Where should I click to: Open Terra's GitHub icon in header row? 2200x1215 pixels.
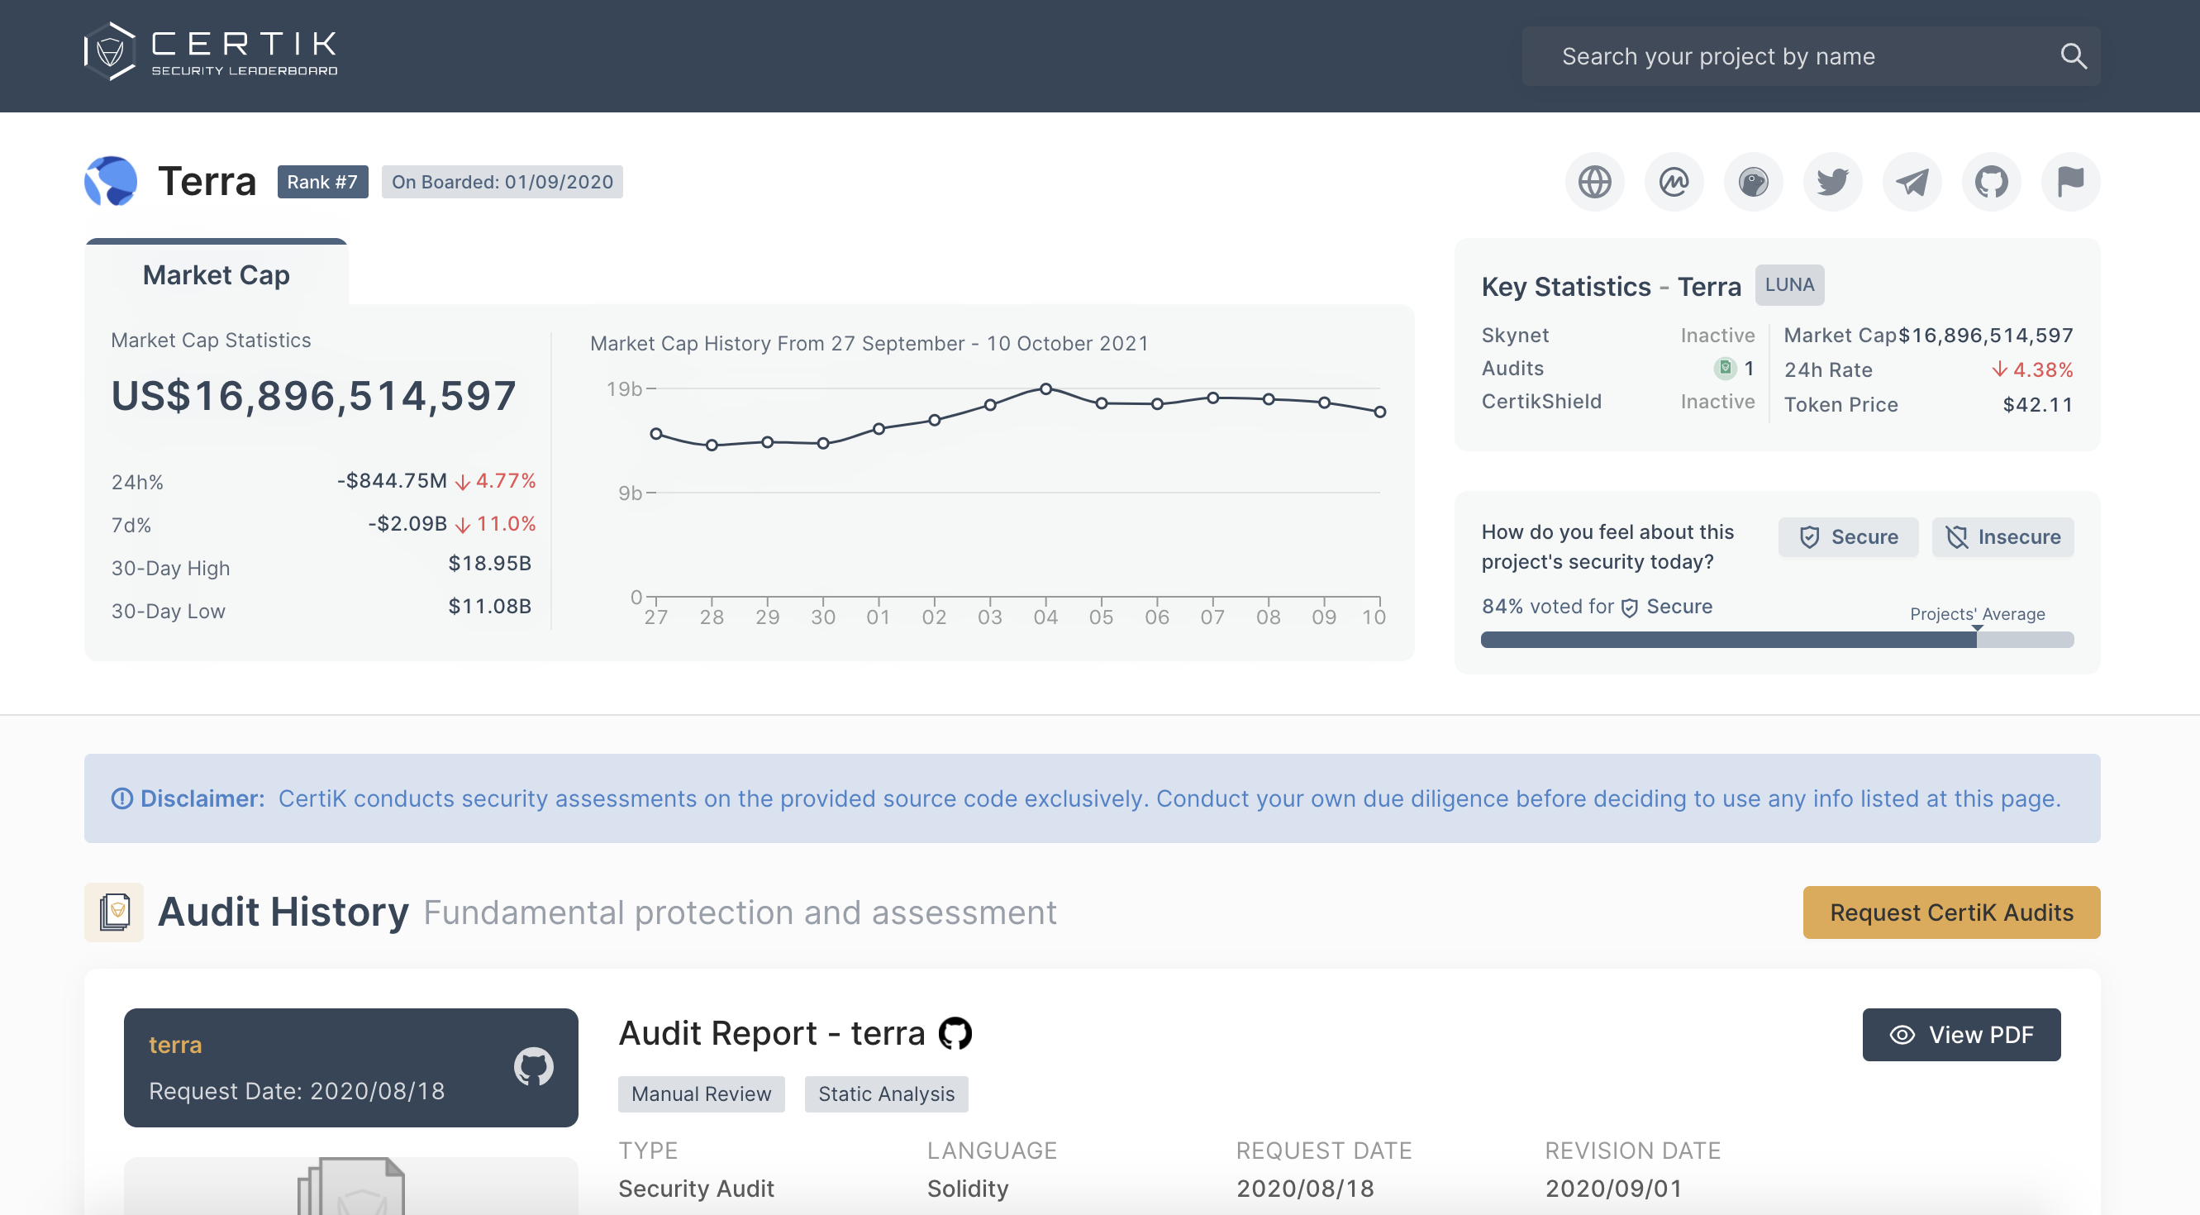pos(1992,182)
